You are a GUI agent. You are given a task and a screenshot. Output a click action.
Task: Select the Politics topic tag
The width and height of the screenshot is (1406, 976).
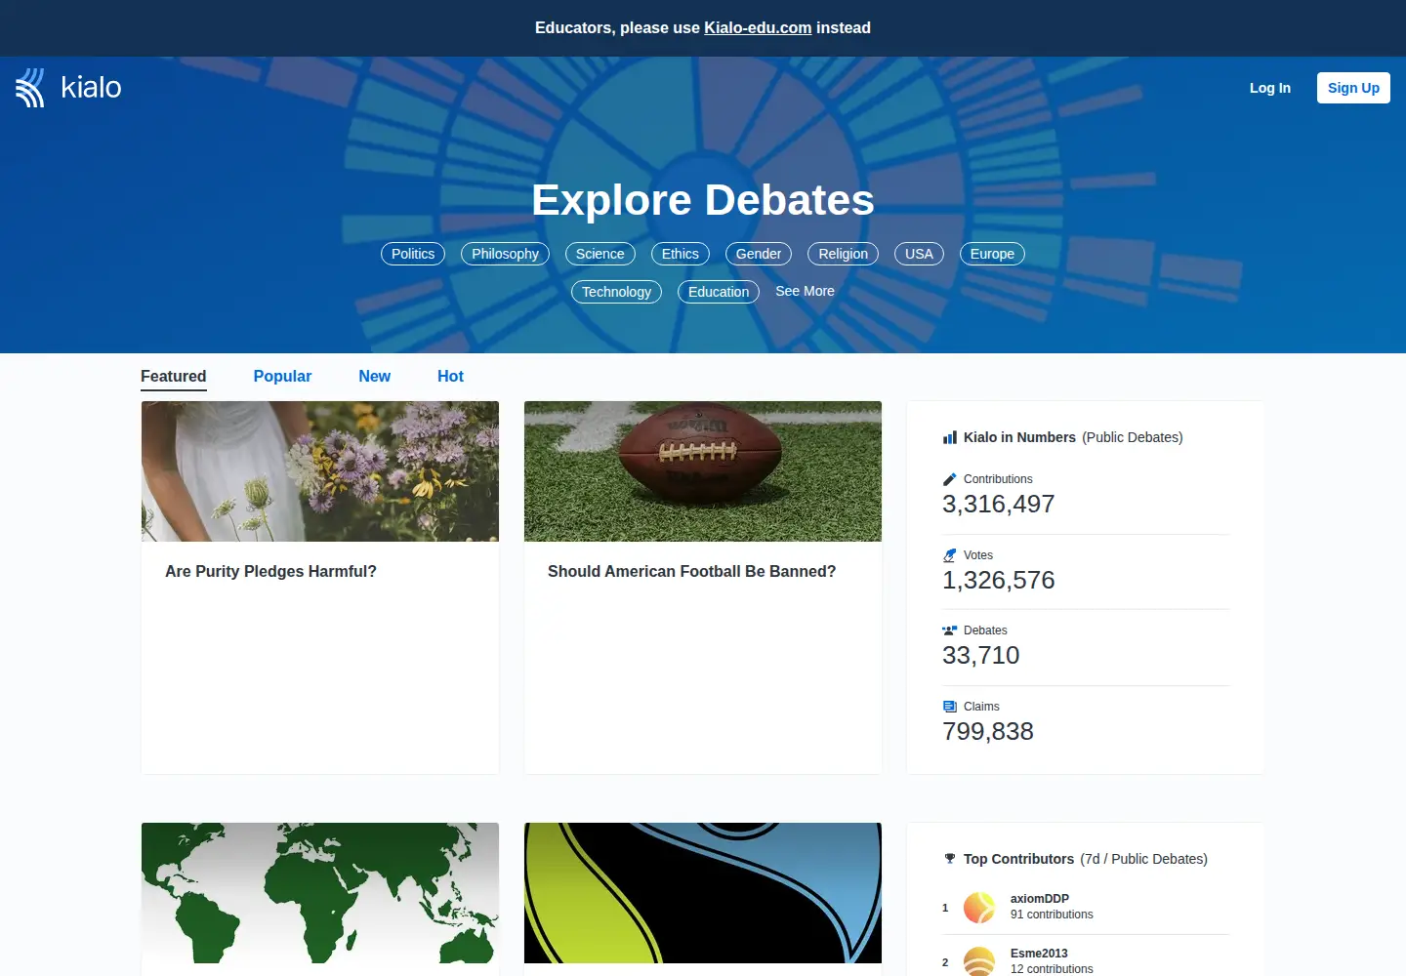click(413, 254)
